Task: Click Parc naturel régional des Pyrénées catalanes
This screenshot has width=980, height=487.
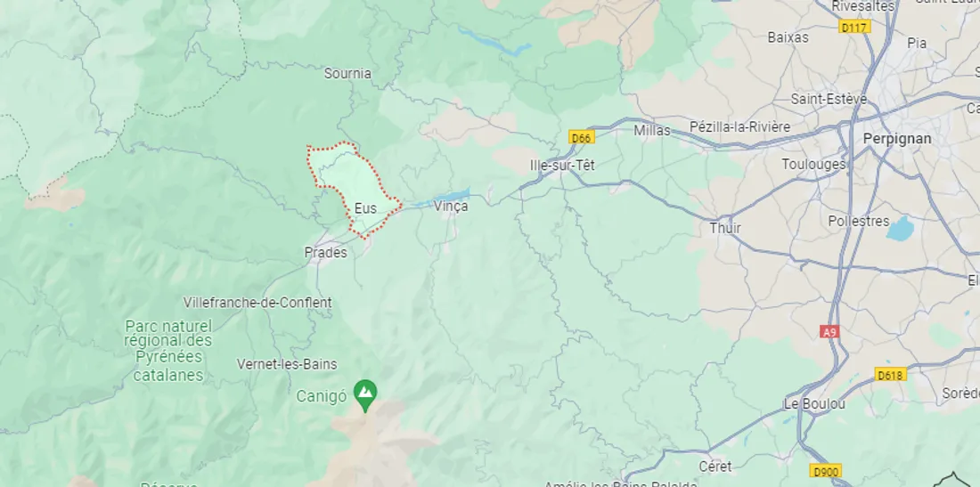Action: (x=168, y=351)
